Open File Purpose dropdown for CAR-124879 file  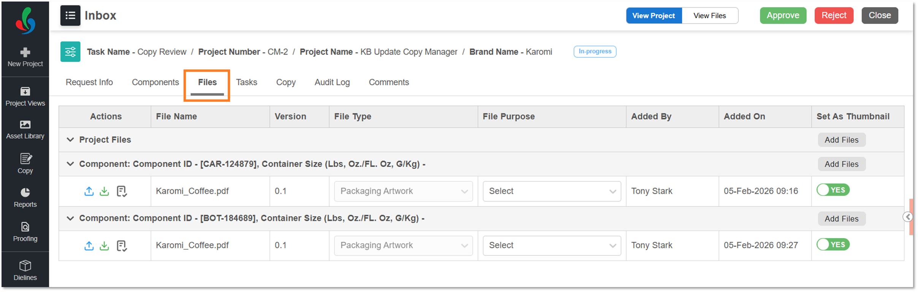[x=552, y=191]
